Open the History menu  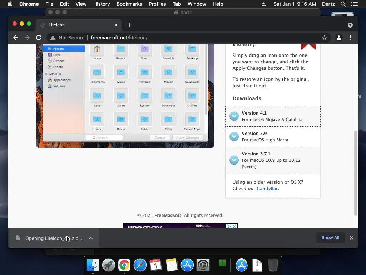coord(102,4)
